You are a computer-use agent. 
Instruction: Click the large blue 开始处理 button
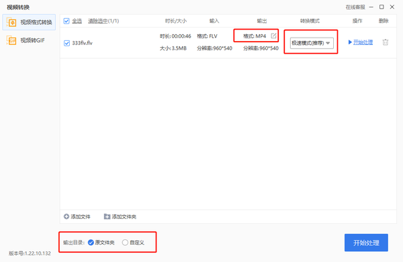coord(366,243)
